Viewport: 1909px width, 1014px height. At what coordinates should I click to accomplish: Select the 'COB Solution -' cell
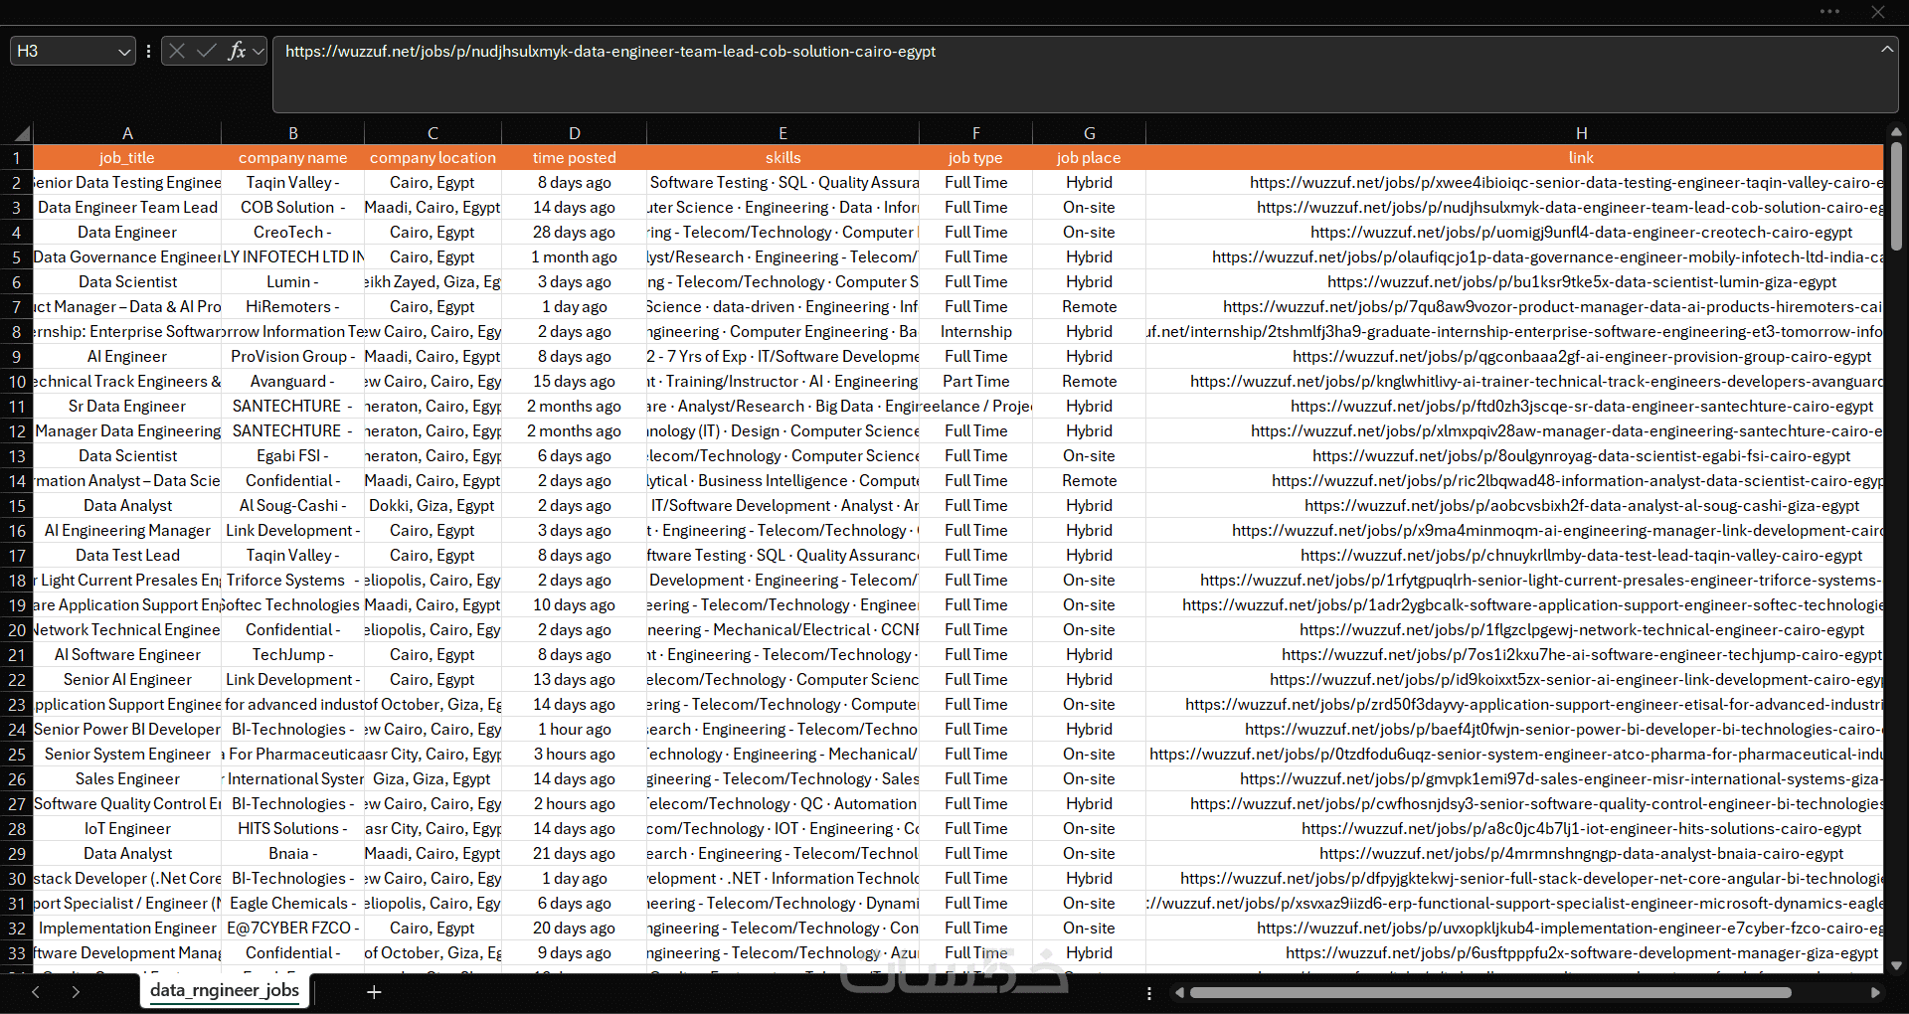[293, 208]
